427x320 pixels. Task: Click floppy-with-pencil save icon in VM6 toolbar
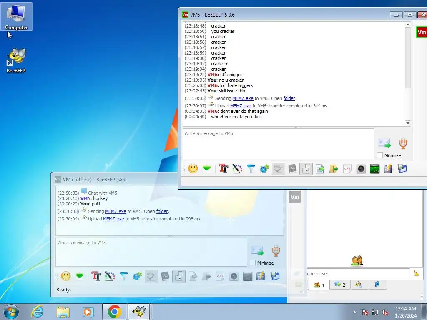(x=388, y=169)
